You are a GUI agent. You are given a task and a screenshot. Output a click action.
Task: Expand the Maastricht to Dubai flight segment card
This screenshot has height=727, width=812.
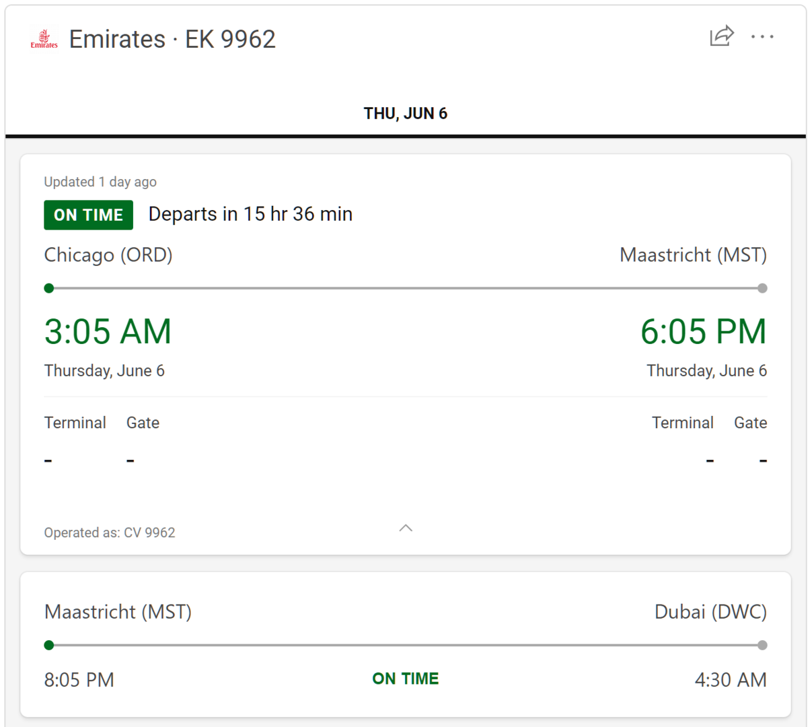pyautogui.click(x=406, y=644)
